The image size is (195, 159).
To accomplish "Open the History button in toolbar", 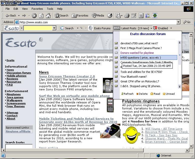I will point(110,16).
